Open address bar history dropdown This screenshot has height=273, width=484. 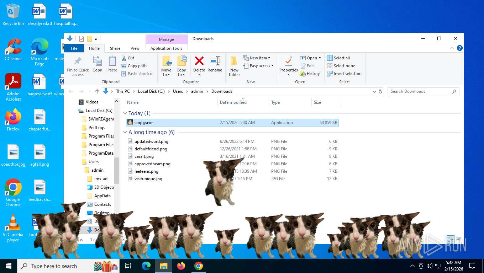(374, 91)
